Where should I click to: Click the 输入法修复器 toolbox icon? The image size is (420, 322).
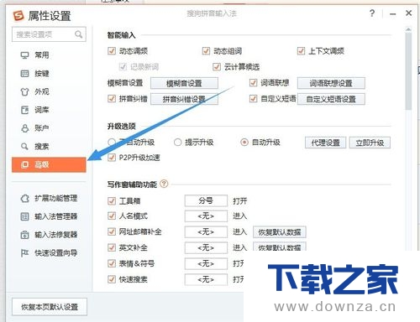[24, 235]
